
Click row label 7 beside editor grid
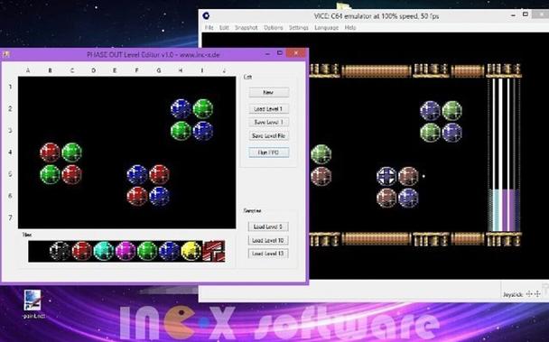point(11,217)
